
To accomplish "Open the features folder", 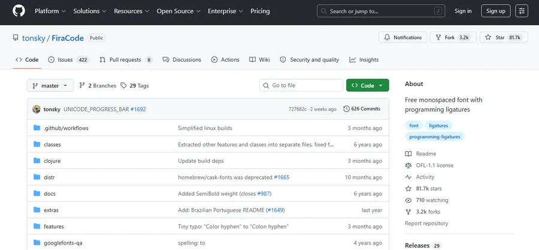I will coord(54,227).
